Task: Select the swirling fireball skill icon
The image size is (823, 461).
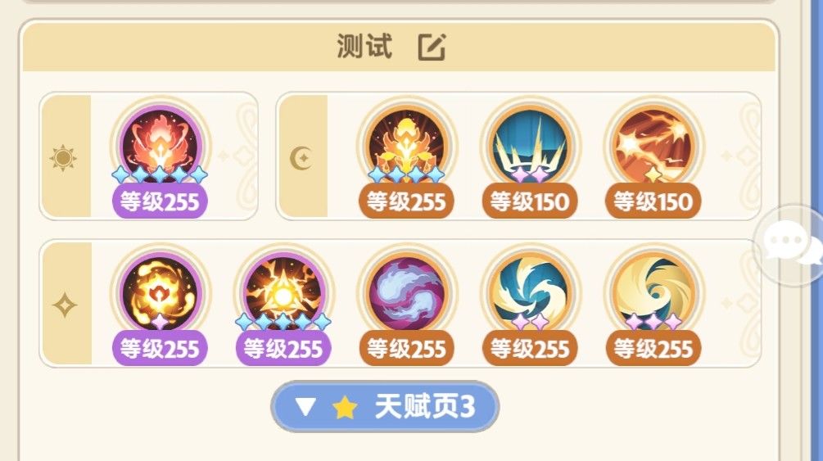Action: click(x=160, y=292)
